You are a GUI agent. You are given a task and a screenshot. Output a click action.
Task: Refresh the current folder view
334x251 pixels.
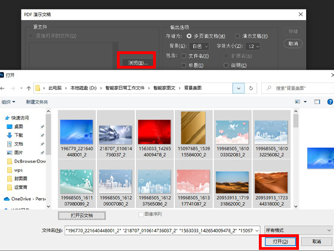pos(253,88)
